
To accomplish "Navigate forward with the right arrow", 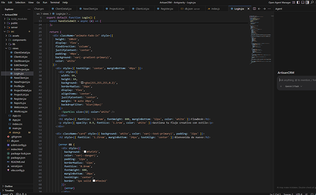I will (x=264, y=9).
